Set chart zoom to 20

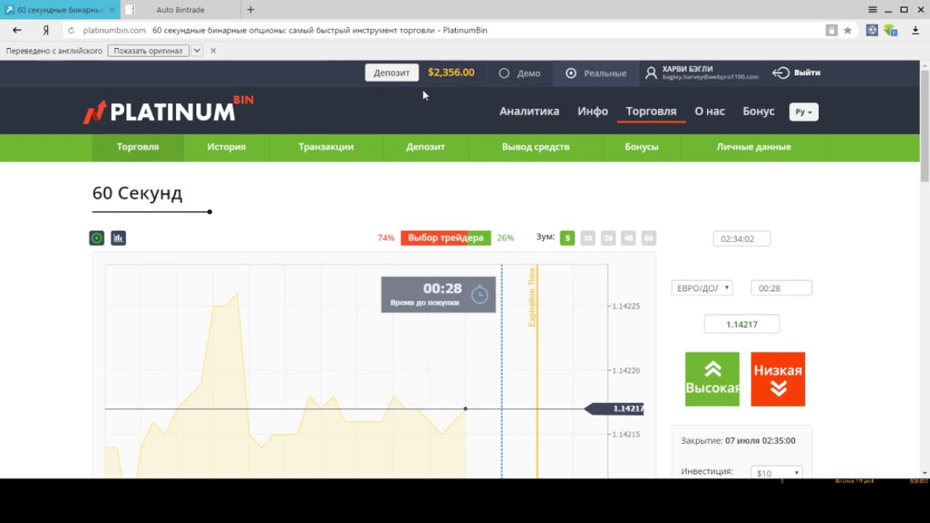(608, 238)
